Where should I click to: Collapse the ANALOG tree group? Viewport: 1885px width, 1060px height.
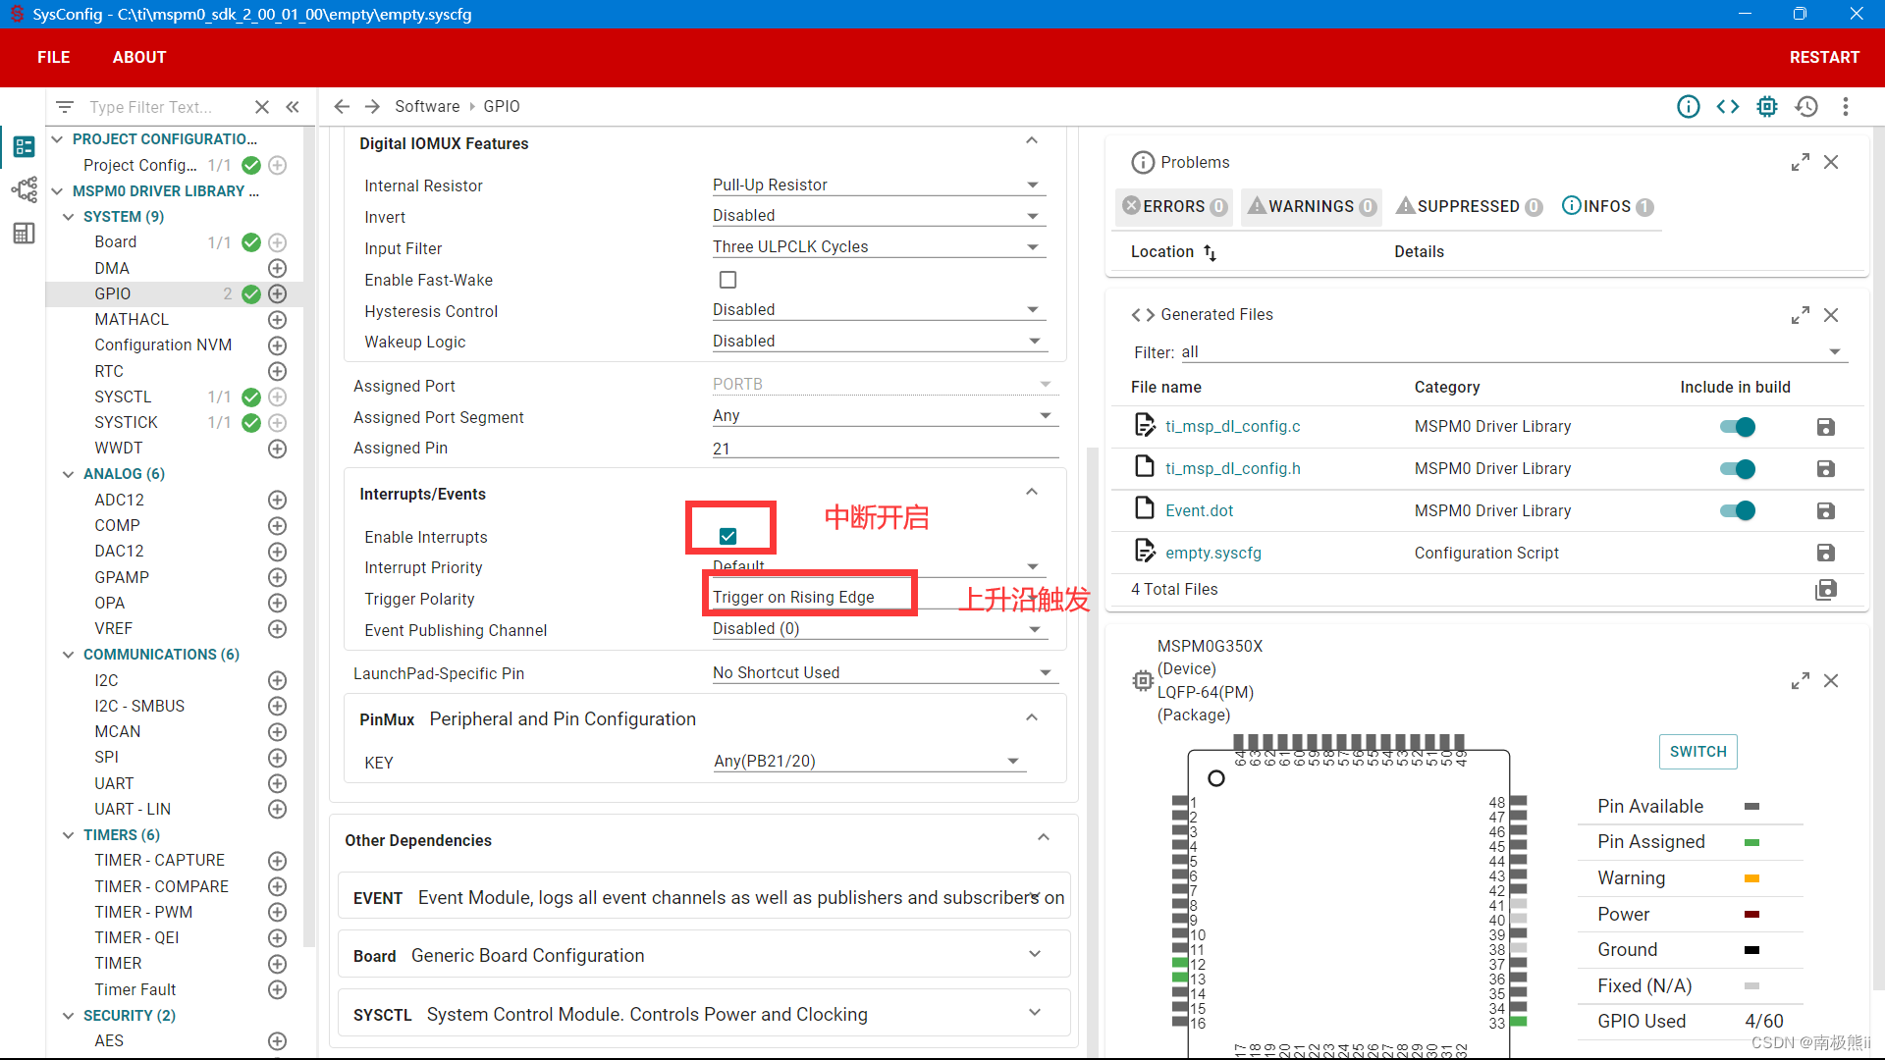(x=68, y=474)
